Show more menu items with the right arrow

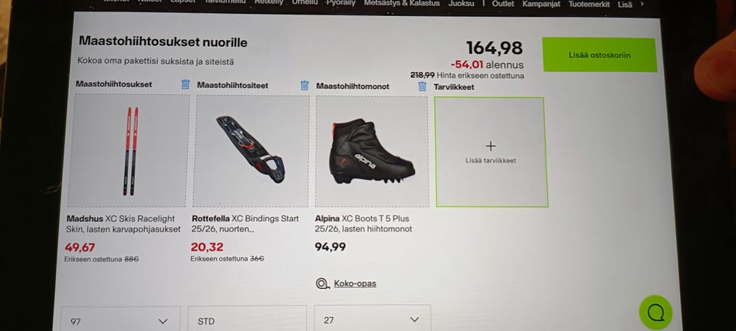(642, 4)
